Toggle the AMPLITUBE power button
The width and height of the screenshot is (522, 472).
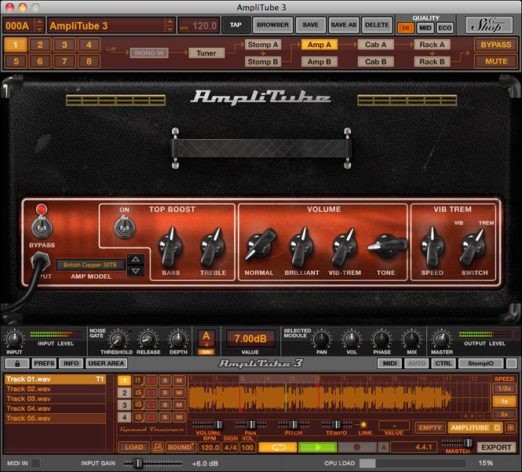click(497, 427)
